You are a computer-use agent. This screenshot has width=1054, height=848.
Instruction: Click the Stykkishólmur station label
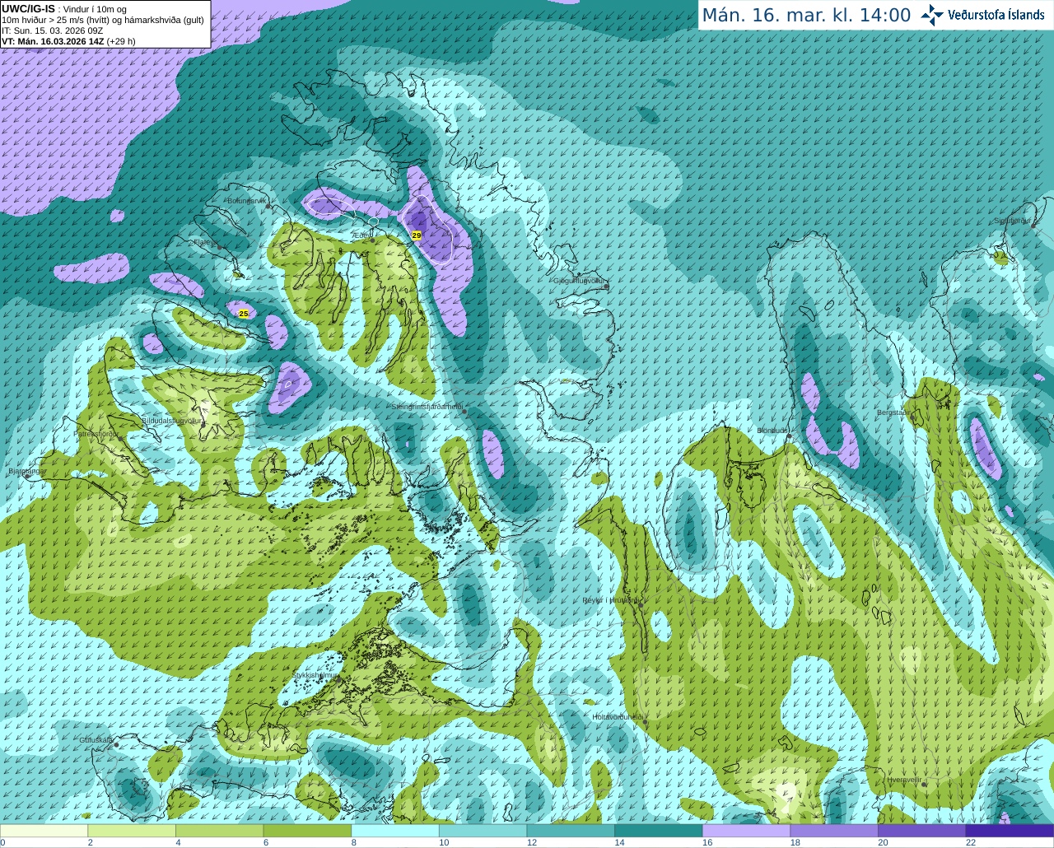coord(315,675)
